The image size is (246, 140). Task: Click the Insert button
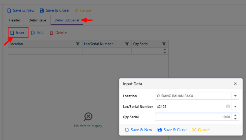(18, 33)
